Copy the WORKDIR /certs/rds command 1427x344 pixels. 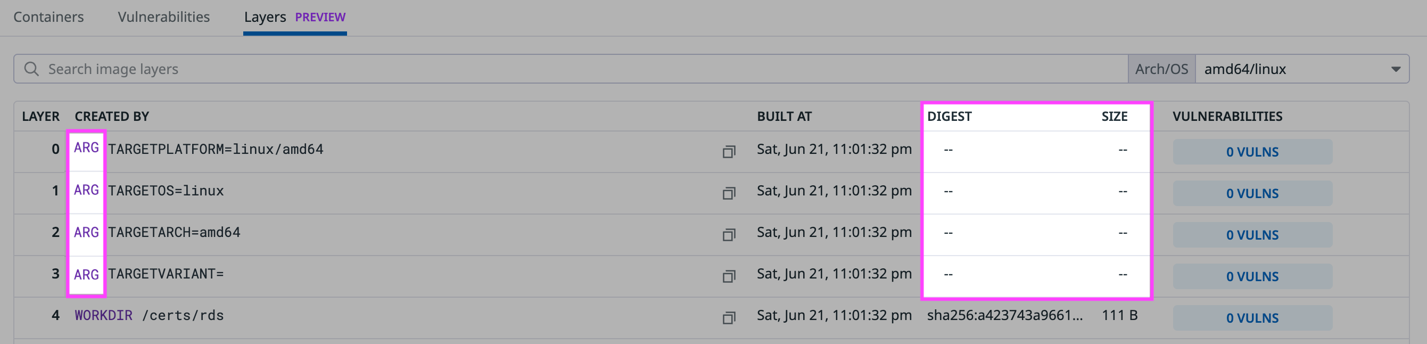(729, 317)
